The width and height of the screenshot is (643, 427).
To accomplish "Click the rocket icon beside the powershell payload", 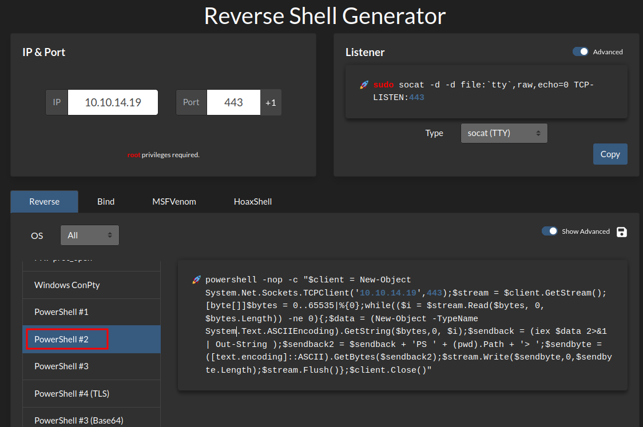I will (x=196, y=280).
